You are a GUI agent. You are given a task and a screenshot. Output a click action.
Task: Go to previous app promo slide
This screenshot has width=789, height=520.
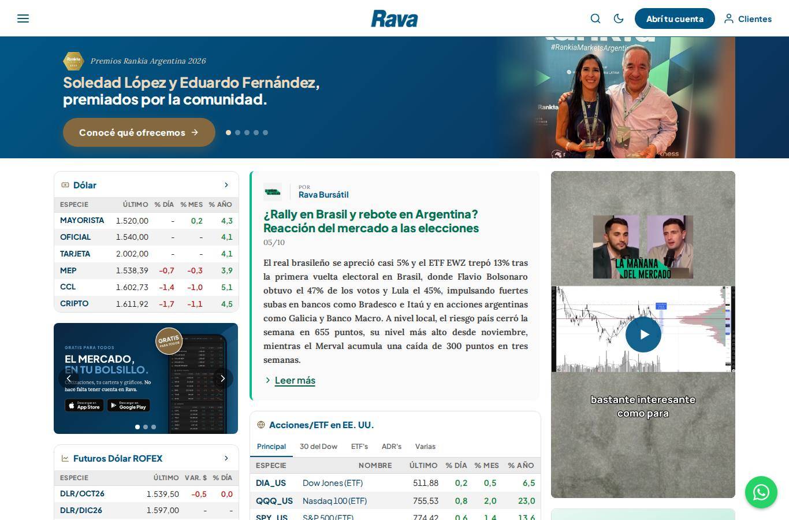coord(69,378)
